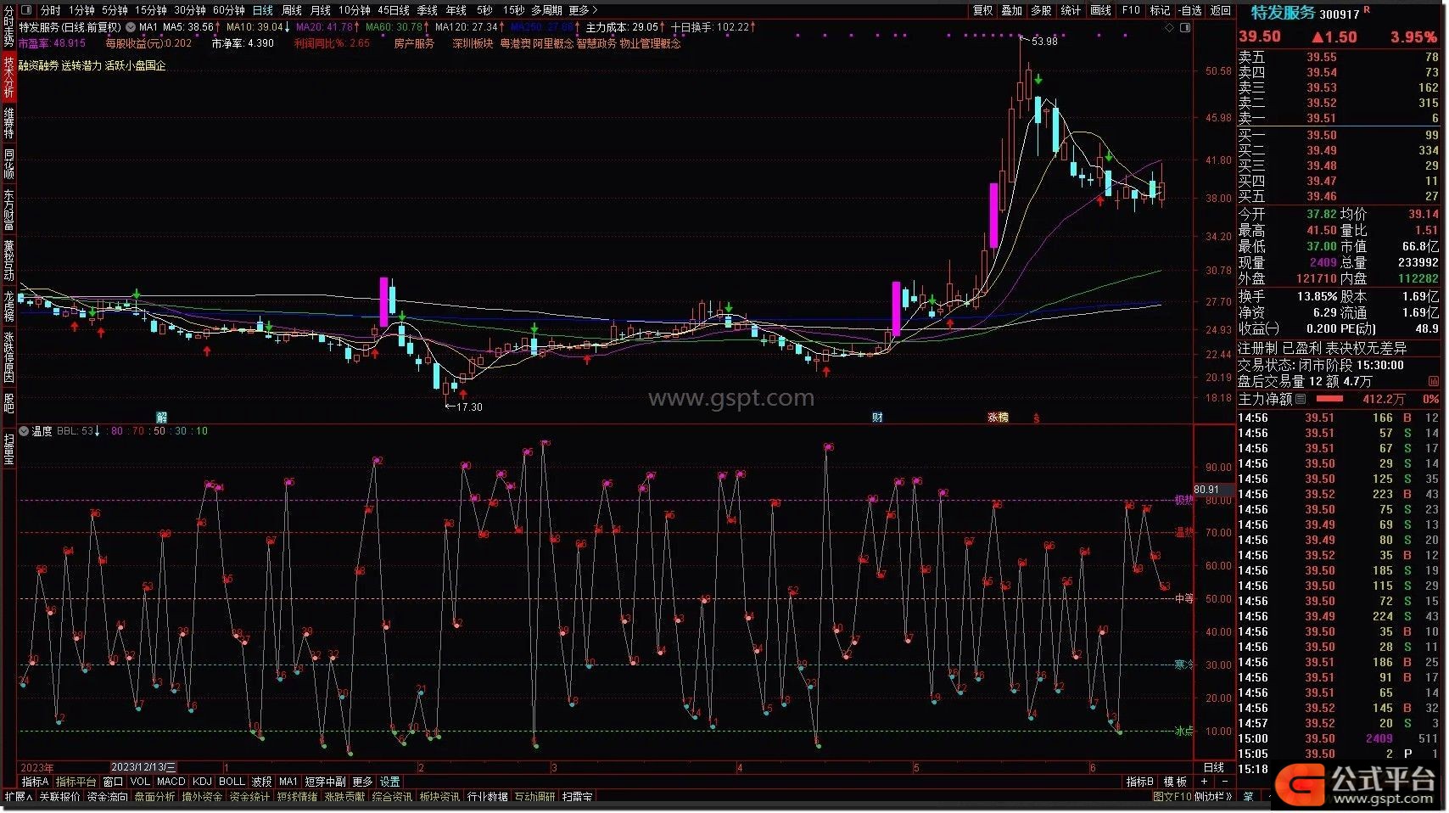This screenshot has width=1449, height=813.
Task: Expand the 指标B indicator menu
Action: (x=1139, y=782)
